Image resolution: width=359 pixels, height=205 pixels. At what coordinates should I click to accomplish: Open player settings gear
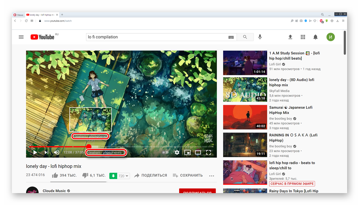pos(177,152)
